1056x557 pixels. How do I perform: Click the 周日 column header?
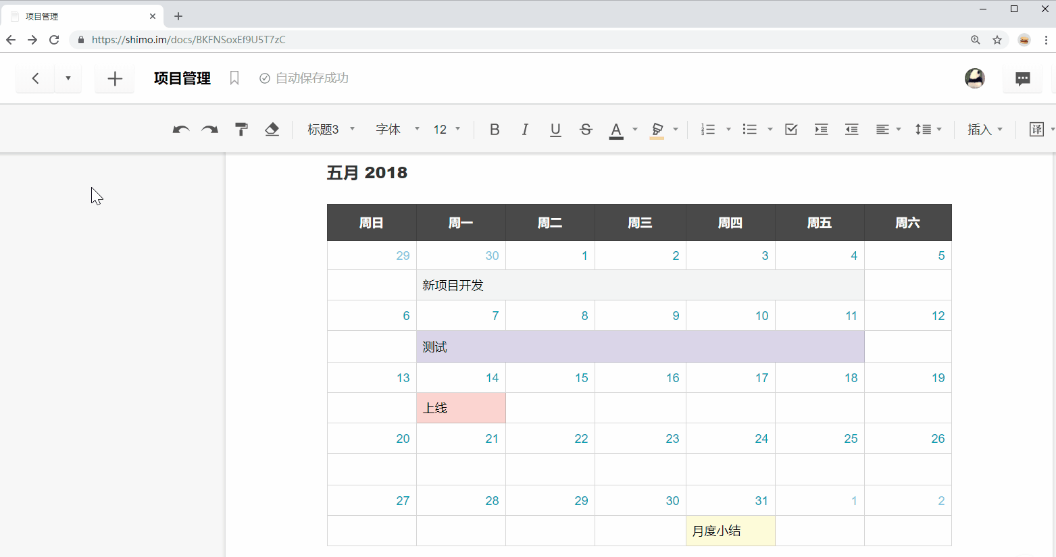click(372, 223)
